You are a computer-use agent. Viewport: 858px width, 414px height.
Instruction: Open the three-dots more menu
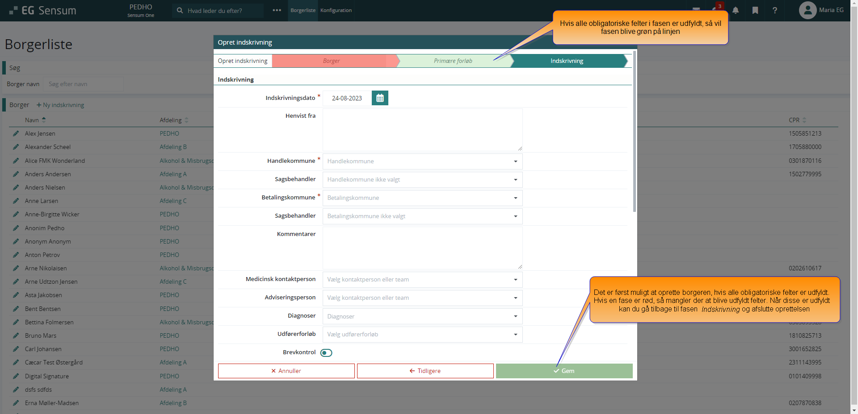tap(277, 10)
